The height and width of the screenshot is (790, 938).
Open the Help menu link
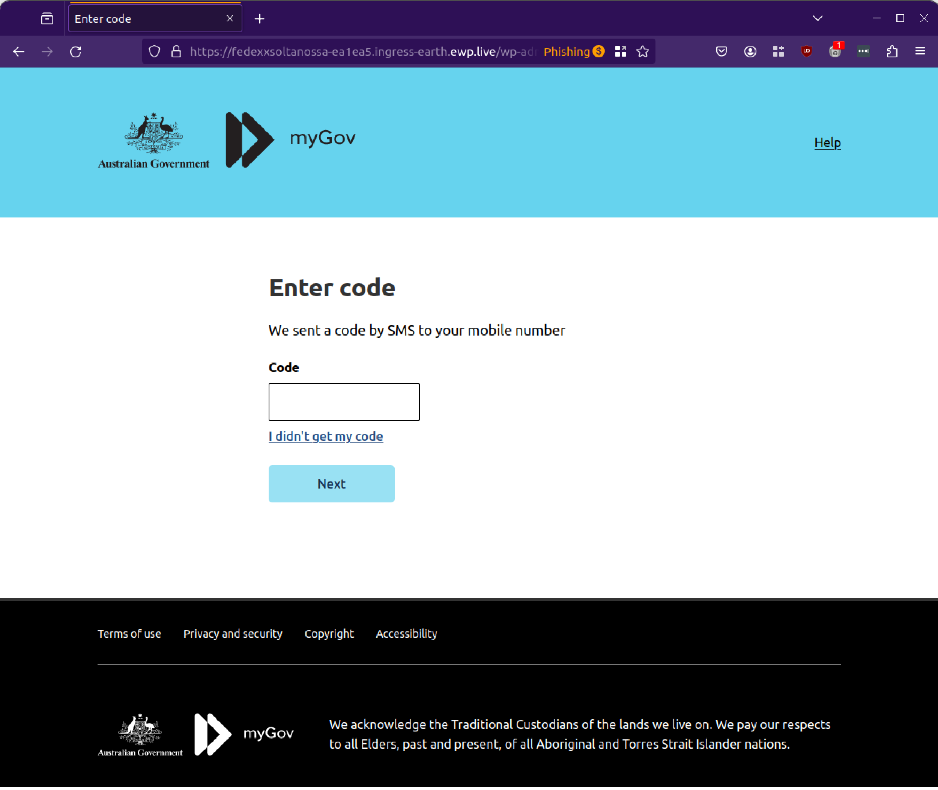827,142
